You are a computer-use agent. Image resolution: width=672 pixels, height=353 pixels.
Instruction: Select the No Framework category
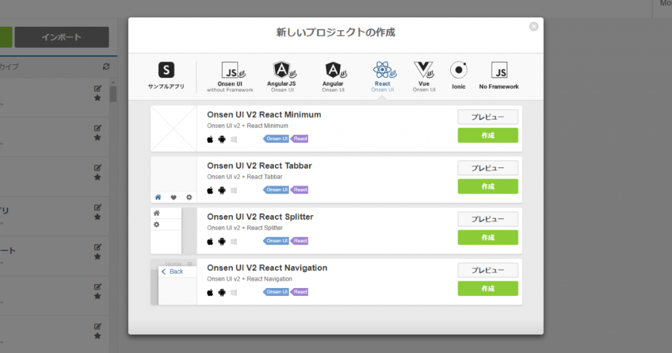499,76
